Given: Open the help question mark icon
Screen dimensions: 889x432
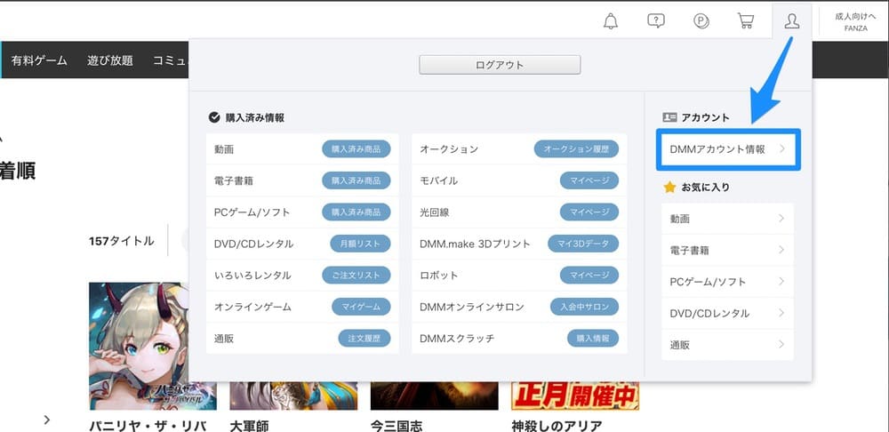Looking at the screenshot, I should pyautogui.click(x=656, y=21).
